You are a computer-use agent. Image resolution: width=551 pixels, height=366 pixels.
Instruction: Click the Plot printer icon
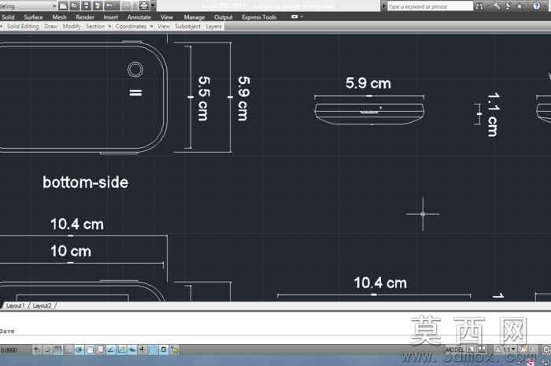pos(144,6)
